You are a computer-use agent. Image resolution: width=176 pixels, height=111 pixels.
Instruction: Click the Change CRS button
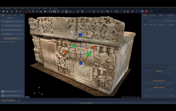tap(171, 68)
